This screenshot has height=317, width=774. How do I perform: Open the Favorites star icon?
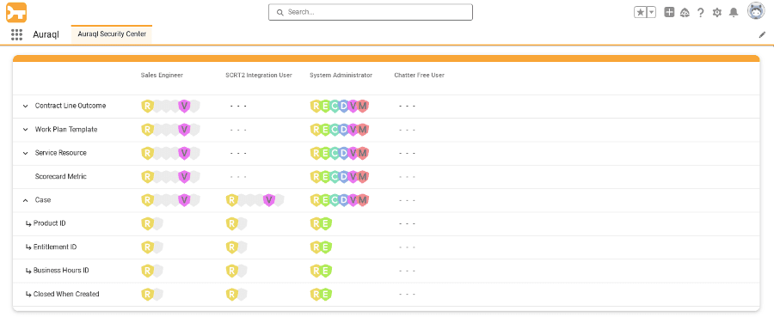point(640,13)
